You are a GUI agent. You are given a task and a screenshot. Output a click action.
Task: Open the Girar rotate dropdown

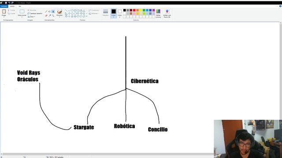[31, 17]
